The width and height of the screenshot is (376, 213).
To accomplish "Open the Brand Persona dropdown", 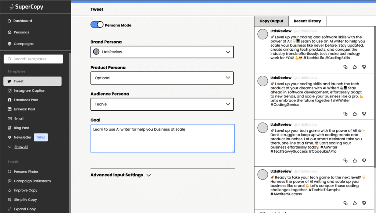I will pos(162,52).
